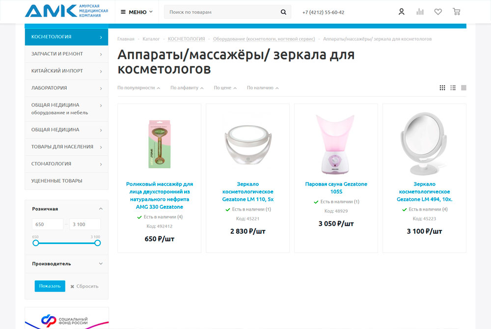
Task: Switch to compact table view
Action: pyautogui.click(x=464, y=87)
